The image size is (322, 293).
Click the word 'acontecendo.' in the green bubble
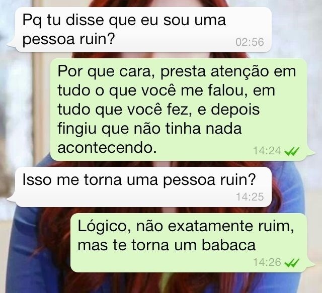click(x=107, y=148)
